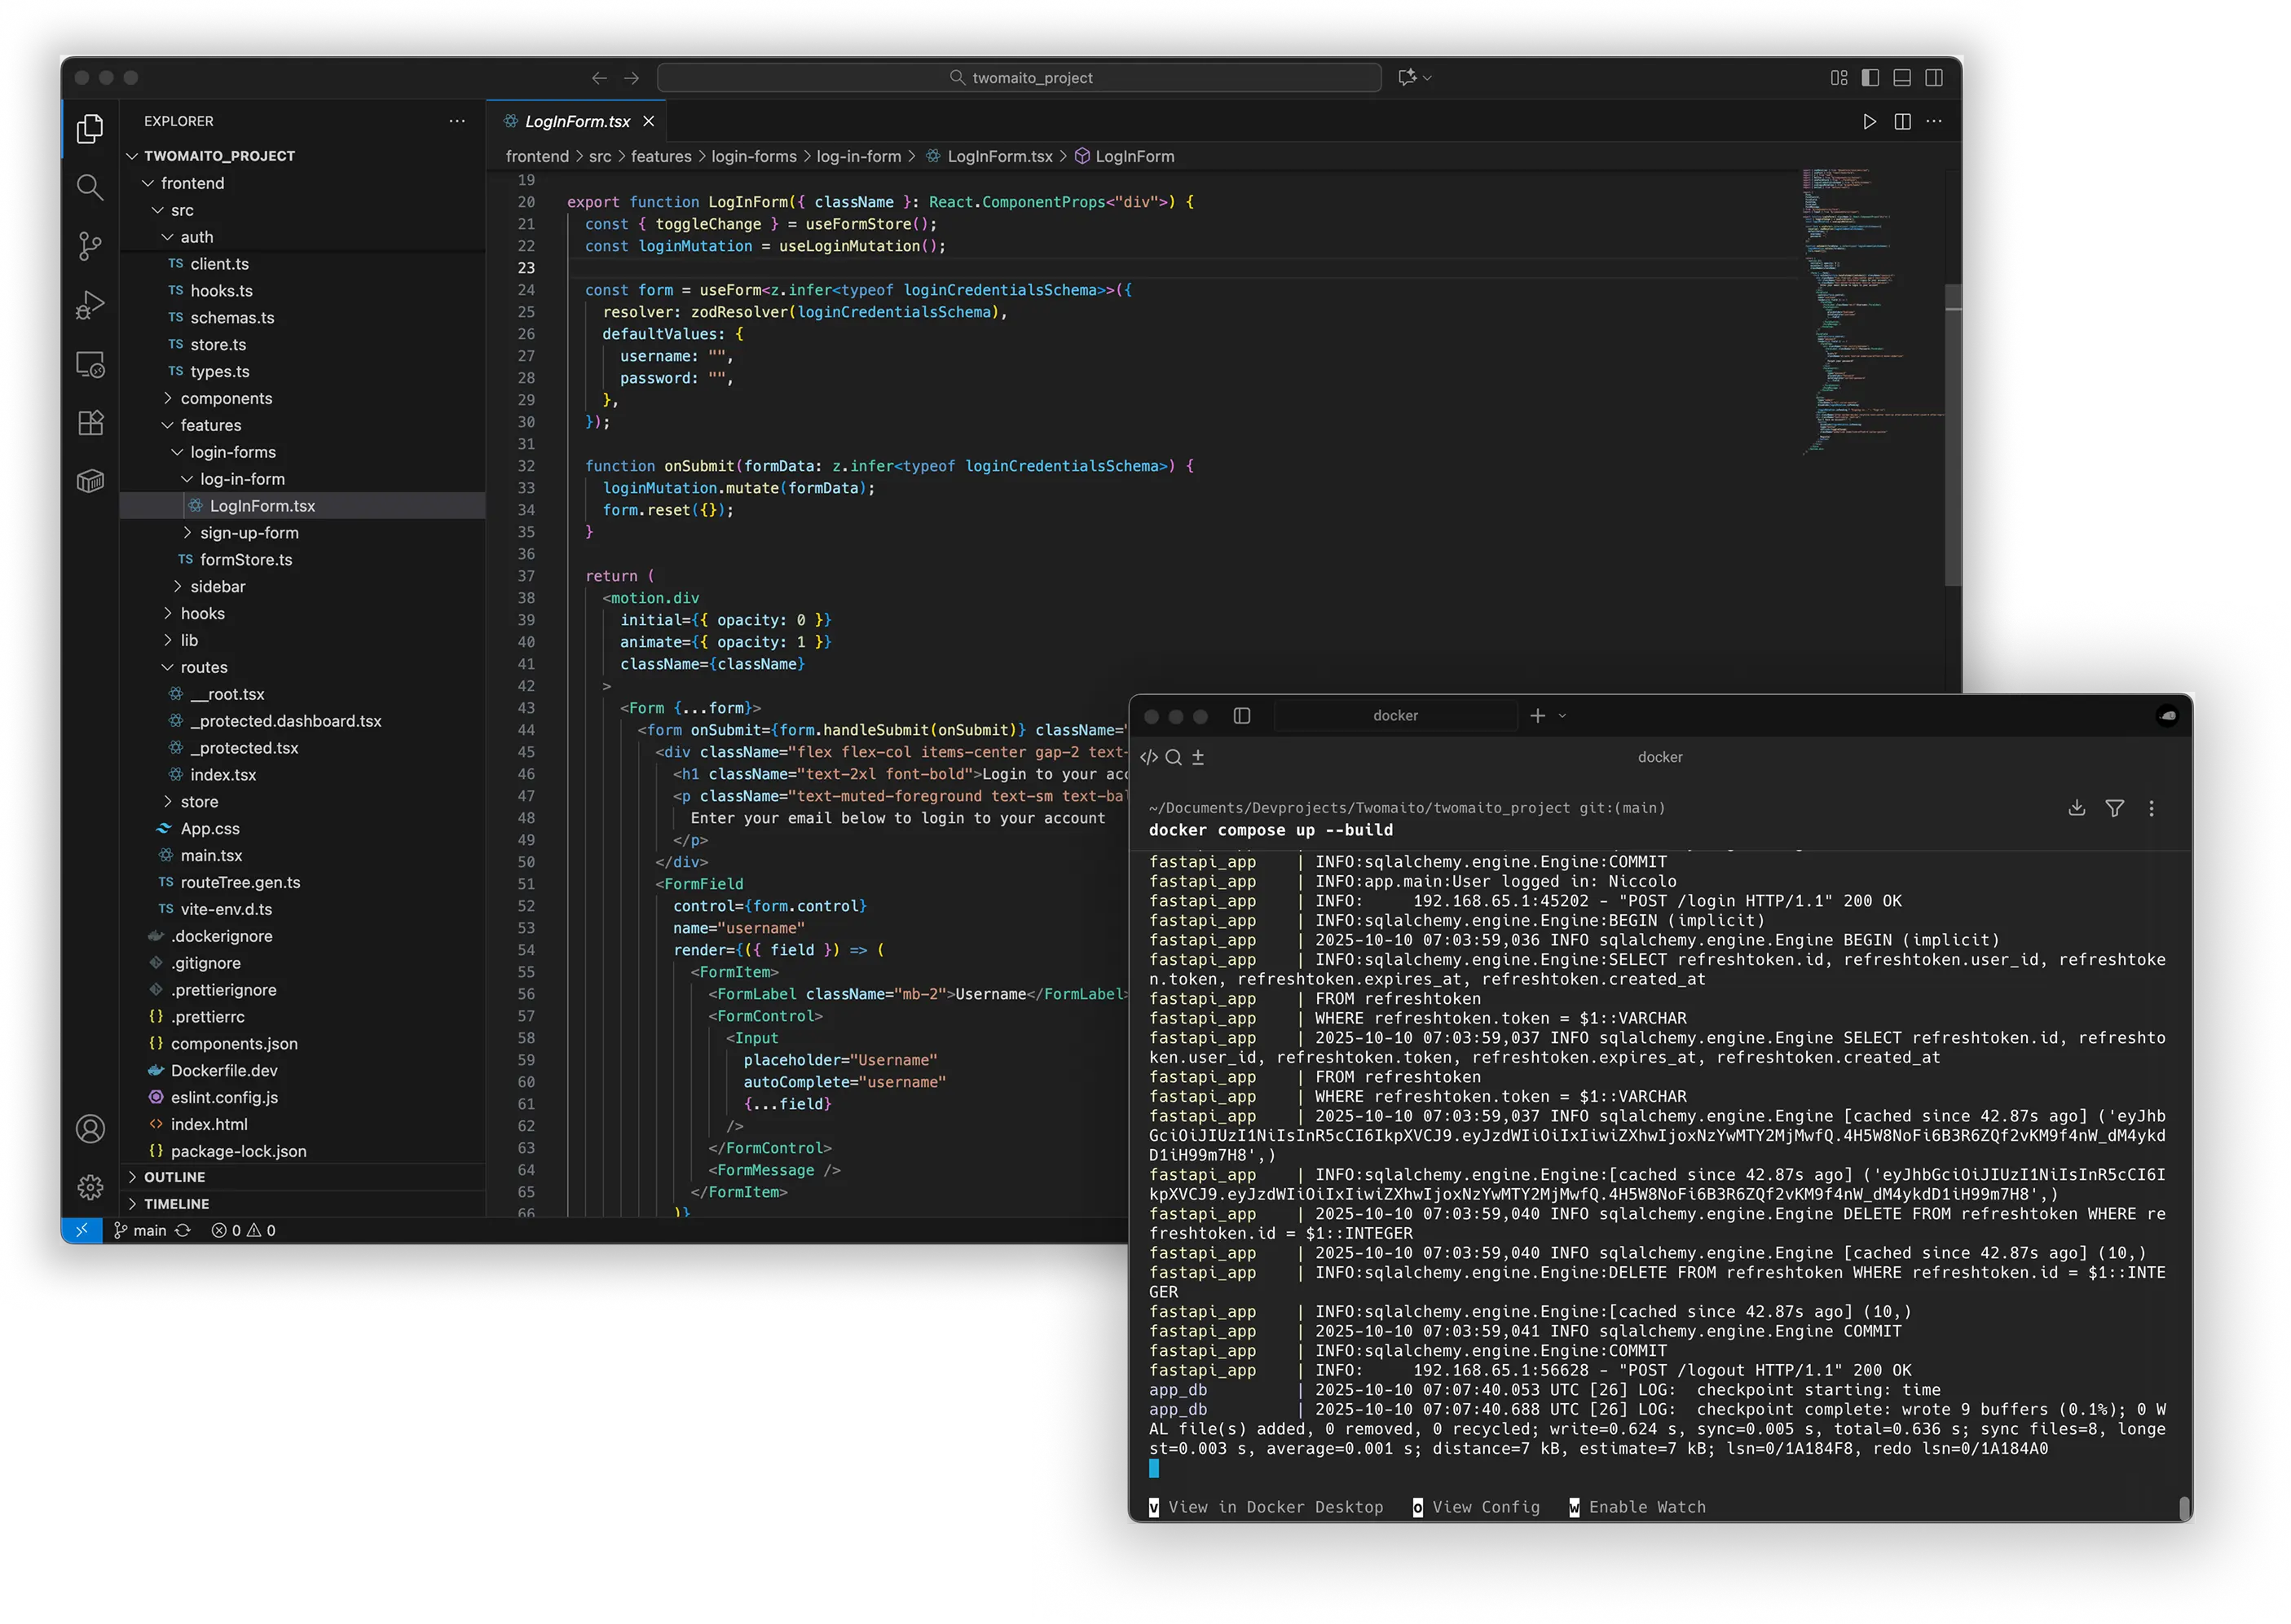Screen dimensions: 2291x1624
Task: Open Dockerfile.dev in explorer
Action: (x=303, y=1070)
